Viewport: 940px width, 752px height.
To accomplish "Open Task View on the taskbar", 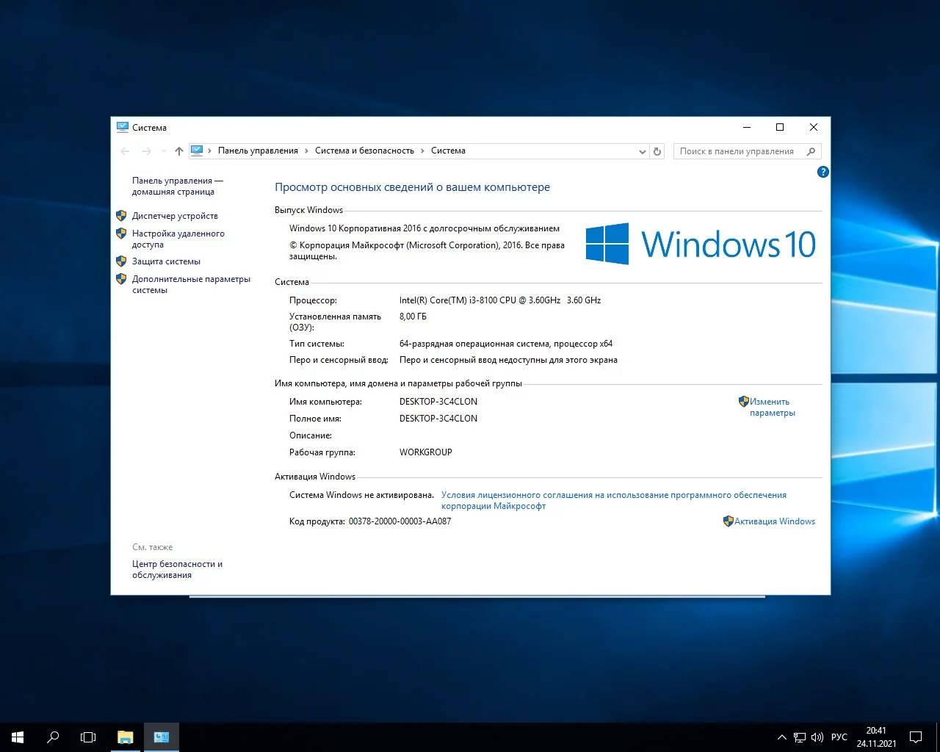I will coord(88,737).
